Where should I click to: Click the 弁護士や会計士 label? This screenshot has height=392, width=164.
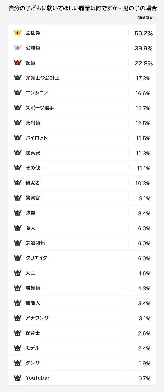pos(42,78)
